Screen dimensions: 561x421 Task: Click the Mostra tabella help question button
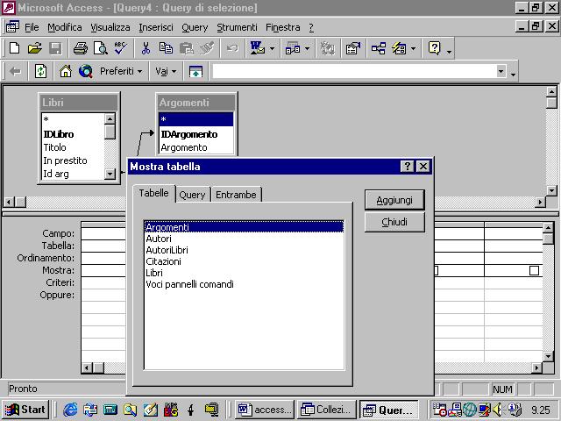tap(407, 167)
